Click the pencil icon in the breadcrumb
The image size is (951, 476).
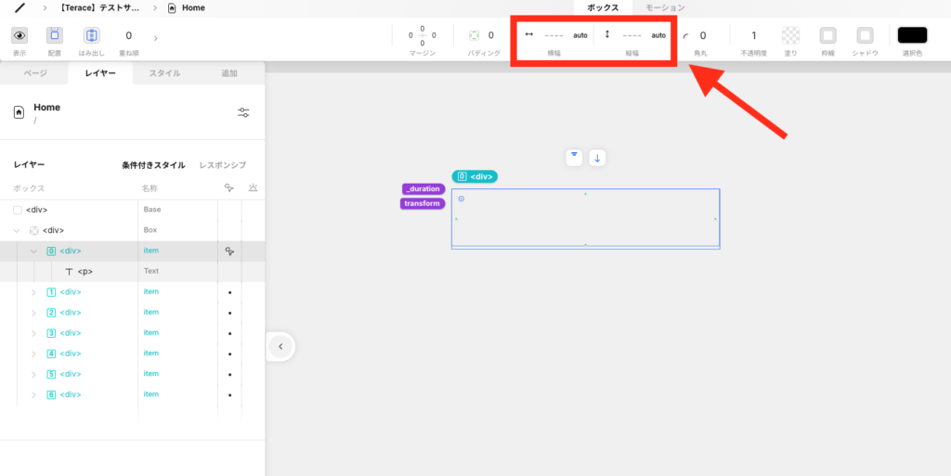click(20, 8)
